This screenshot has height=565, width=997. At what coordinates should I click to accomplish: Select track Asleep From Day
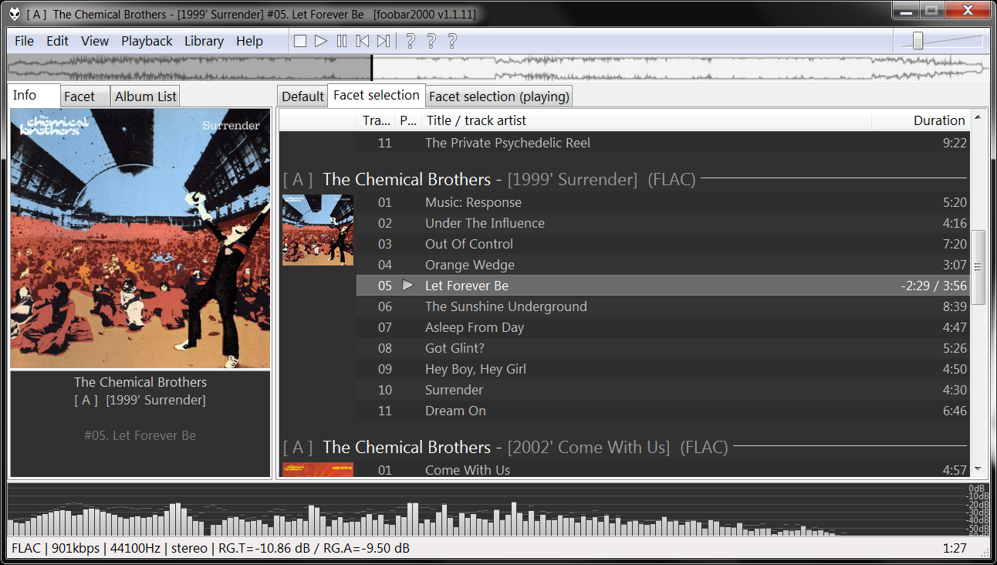coord(663,327)
